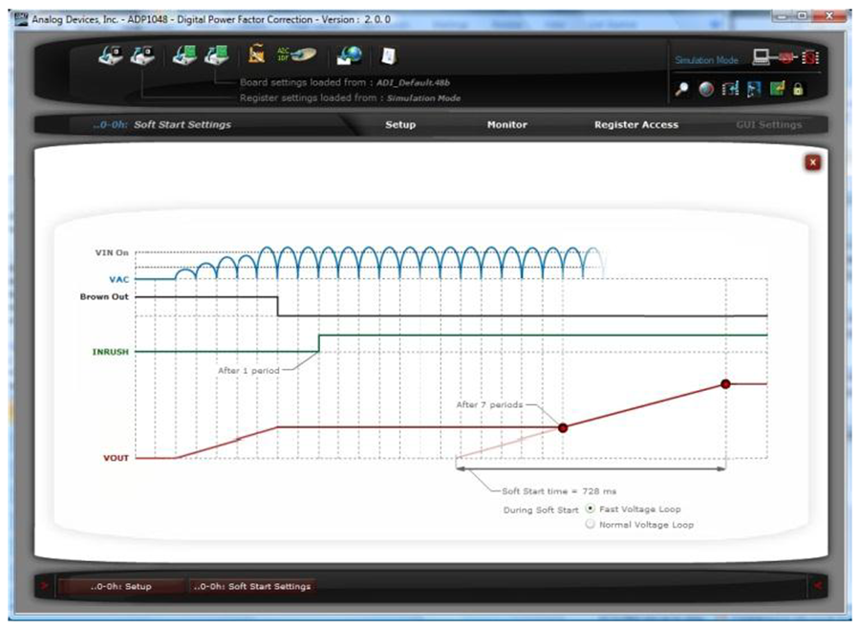Click the chip-disk icon linked to Register settings line
The width and height of the screenshot is (860, 629).
[142, 55]
